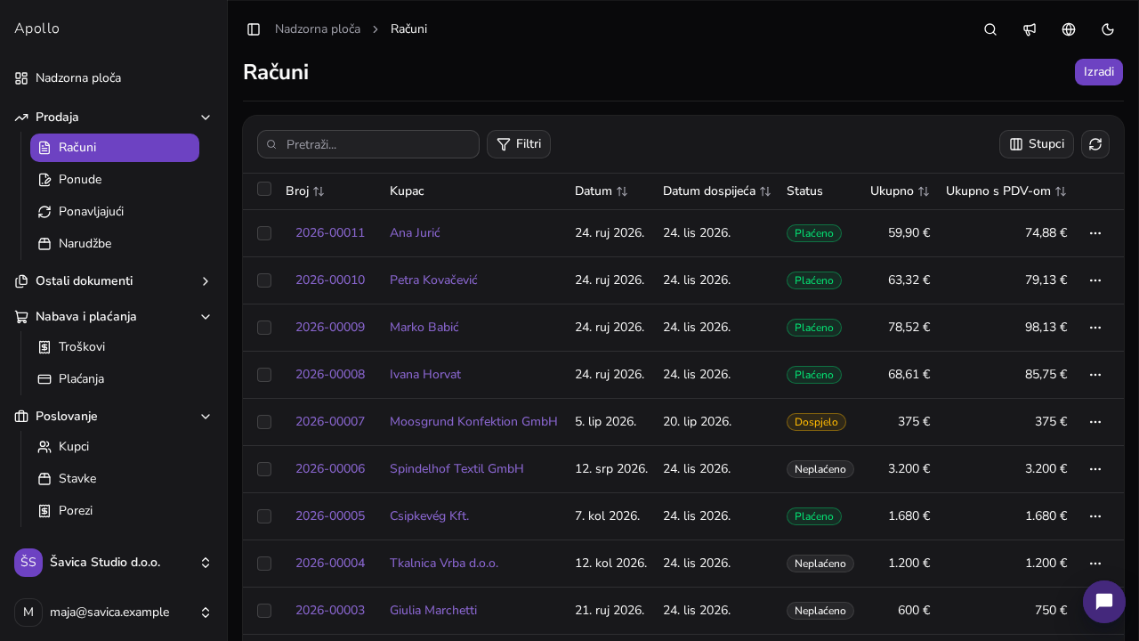Open search via magnifier icon
The height and width of the screenshot is (641, 1139).
(x=990, y=29)
